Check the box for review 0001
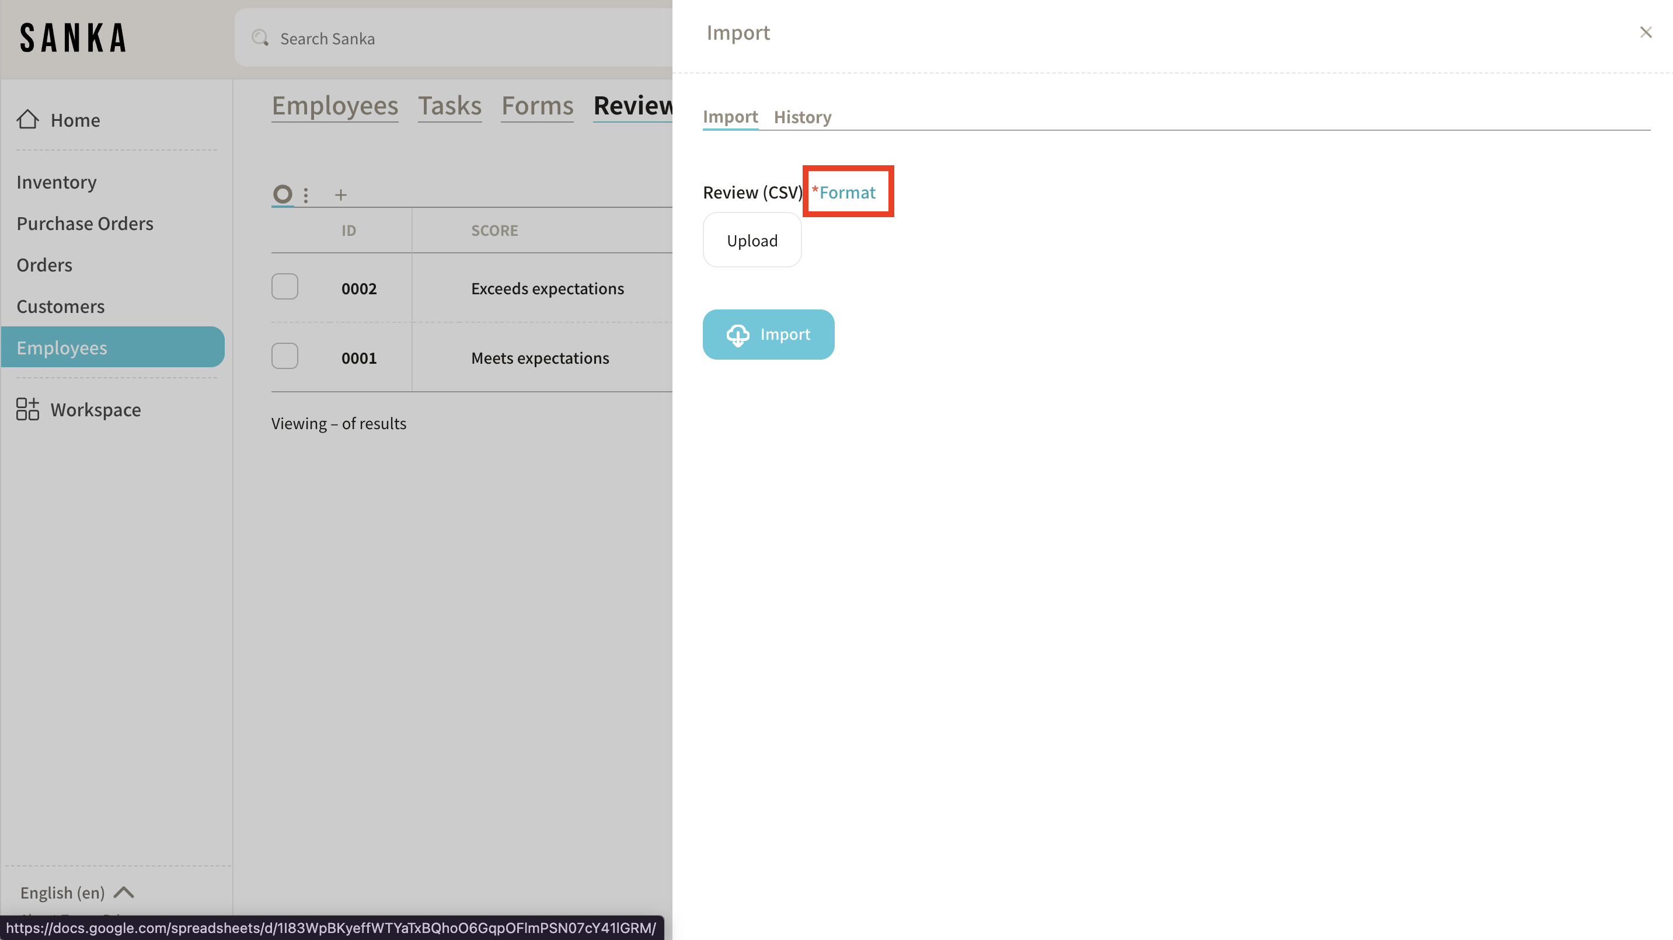This screenshot has height=940, width=1673. [284, 356]
